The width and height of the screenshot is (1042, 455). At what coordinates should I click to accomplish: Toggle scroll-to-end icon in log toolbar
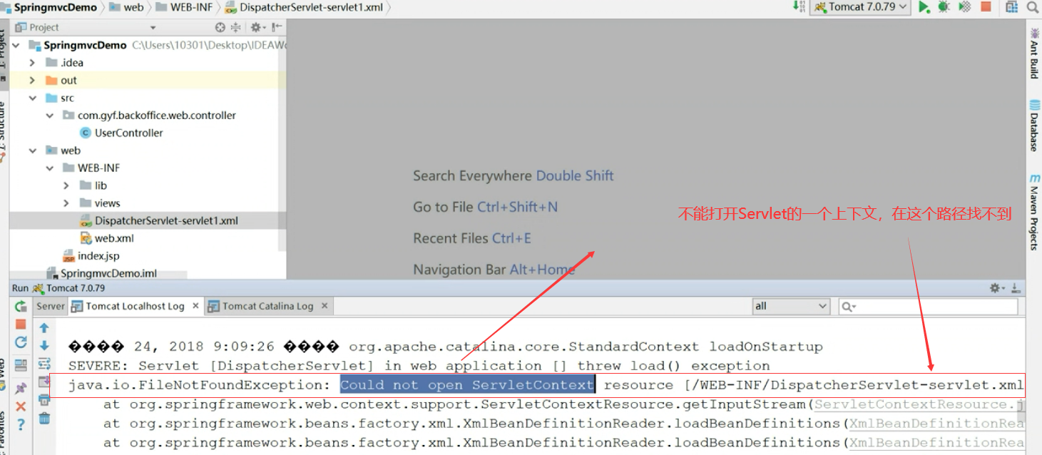(44, 382)
